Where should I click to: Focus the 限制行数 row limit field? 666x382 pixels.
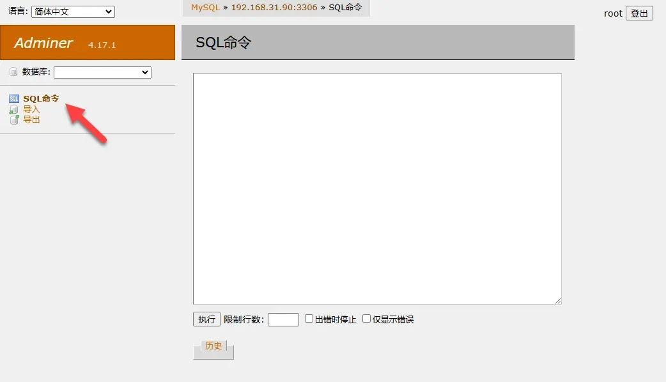tap(283, 319)
